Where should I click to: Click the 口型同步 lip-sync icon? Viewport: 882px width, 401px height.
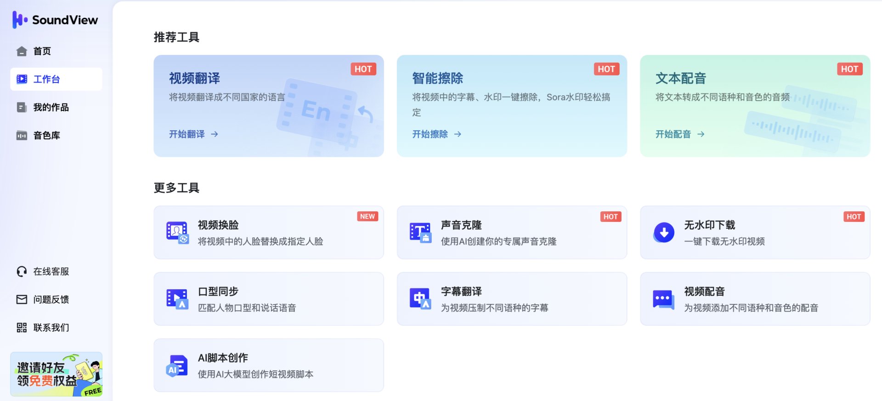[x=177, y=299]
